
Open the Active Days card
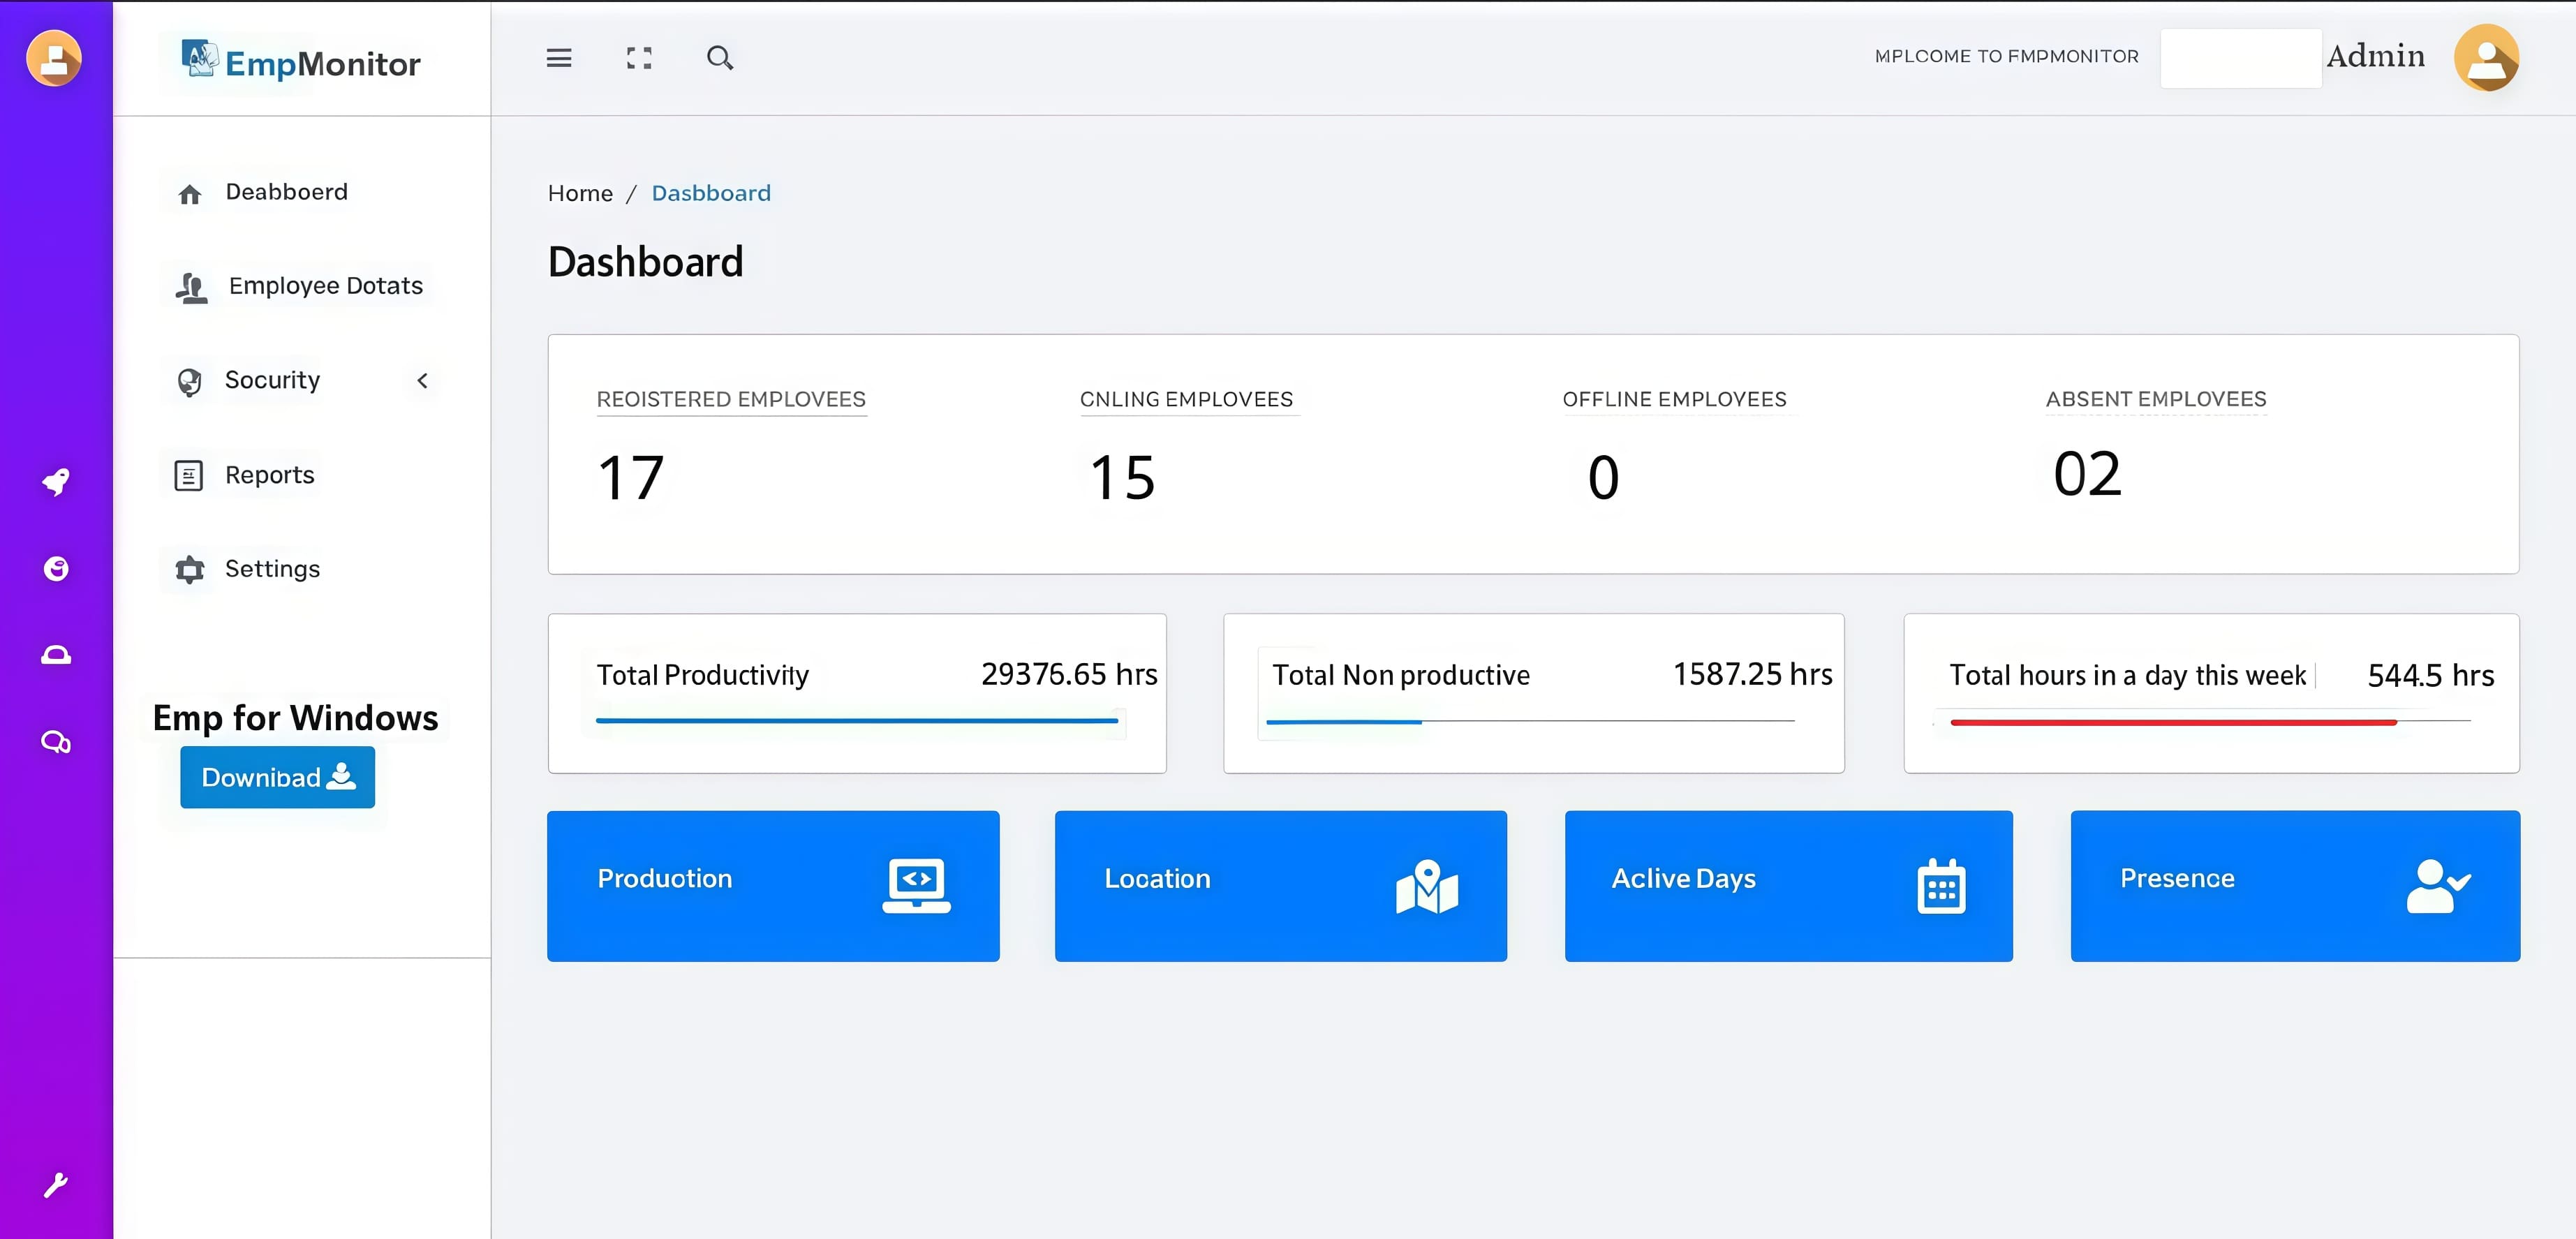tap(1788, 886)
